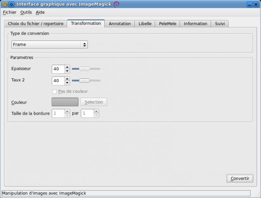
Task: Decrease Taux 2 with down arrow
Action: 67,83
